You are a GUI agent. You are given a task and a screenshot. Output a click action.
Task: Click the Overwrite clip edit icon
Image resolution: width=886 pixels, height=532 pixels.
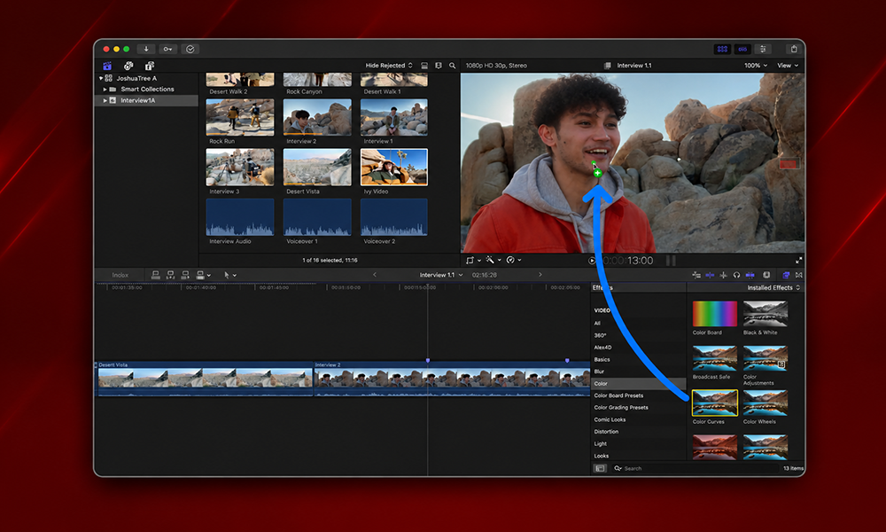[x=202, y=276]
